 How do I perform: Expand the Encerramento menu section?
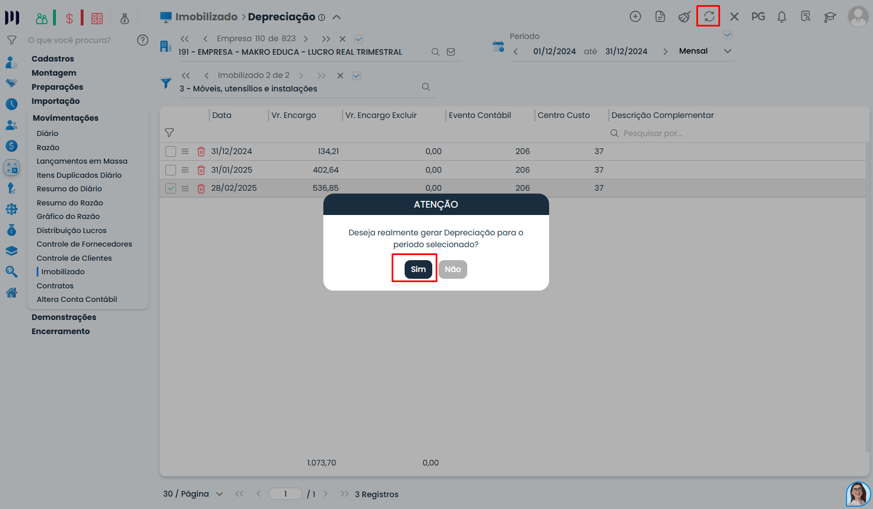tap(60, 331)
